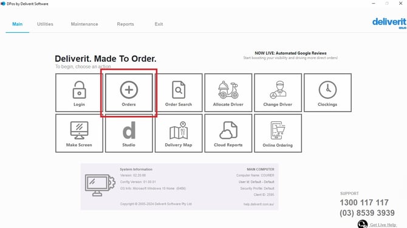The image size is (407, 228).
Task: Click the Security Profile text
Action: point(257,189)
